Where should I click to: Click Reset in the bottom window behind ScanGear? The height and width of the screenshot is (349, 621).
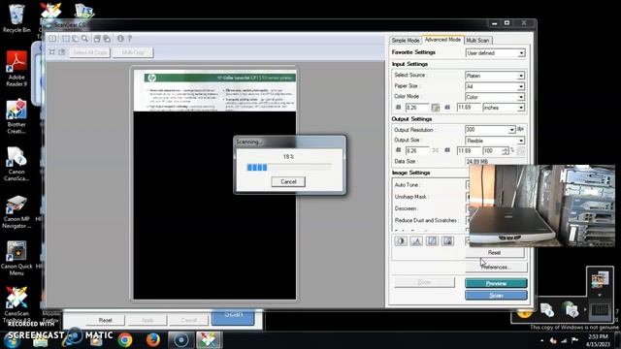coord(106,320)
